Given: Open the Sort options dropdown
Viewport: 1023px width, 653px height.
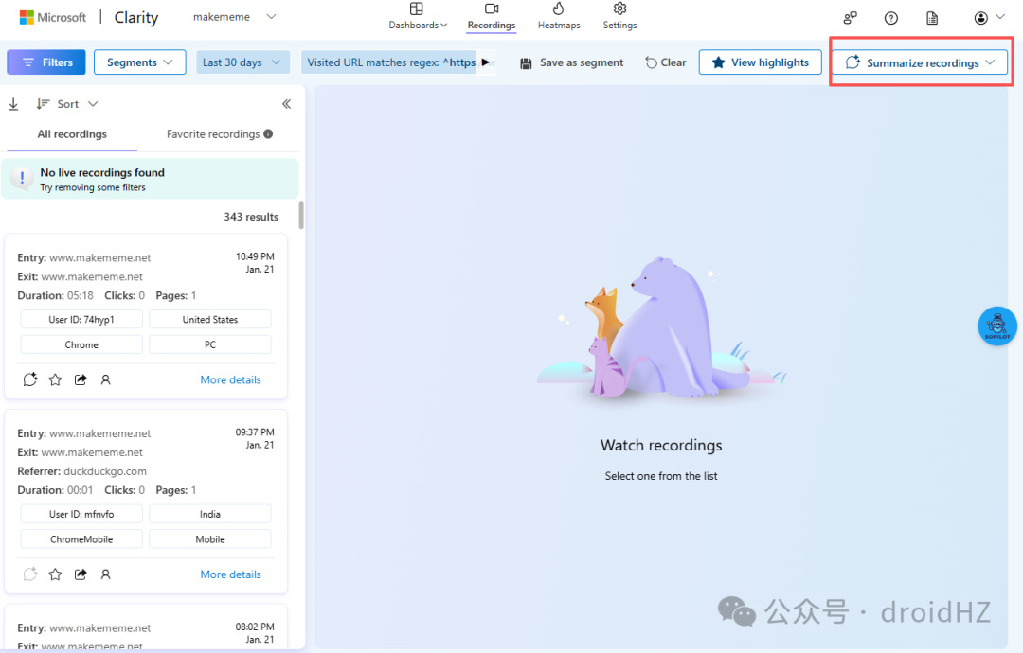Looking at the screenshot, I should pos(68,104).
